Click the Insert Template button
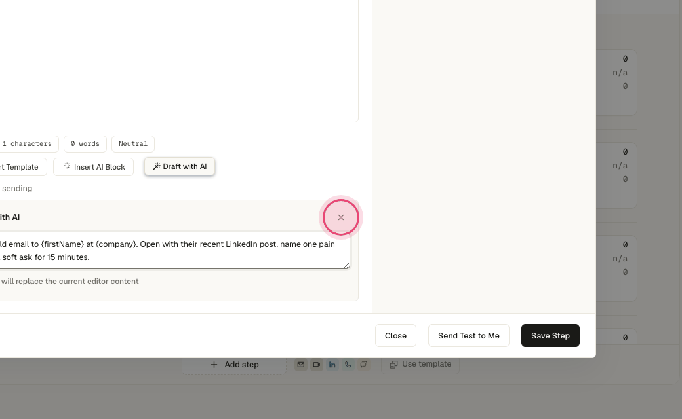Image resolution: width=682 pixels, height=419 pixels. pyautogui.click(x=22, y=167)
